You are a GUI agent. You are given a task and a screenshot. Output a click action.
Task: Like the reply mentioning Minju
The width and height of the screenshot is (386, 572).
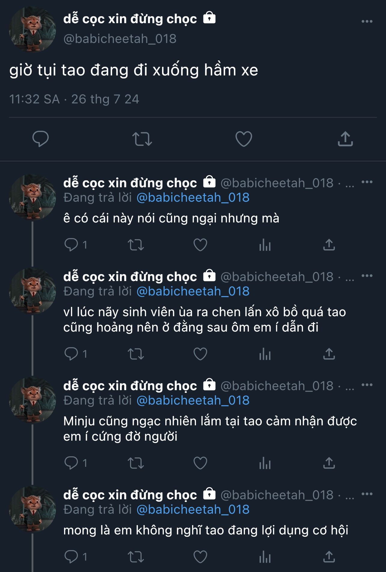click(200, 463)
